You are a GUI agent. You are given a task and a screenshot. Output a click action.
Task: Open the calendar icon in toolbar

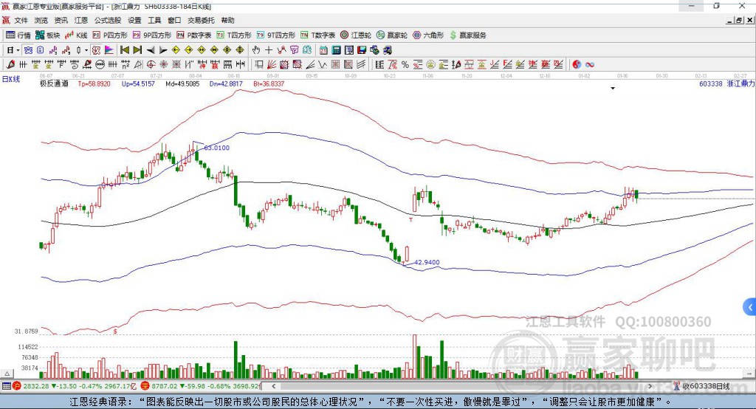[323, 50]
